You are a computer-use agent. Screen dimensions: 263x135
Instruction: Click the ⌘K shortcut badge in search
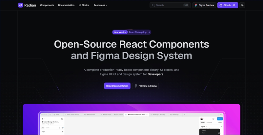186,5
